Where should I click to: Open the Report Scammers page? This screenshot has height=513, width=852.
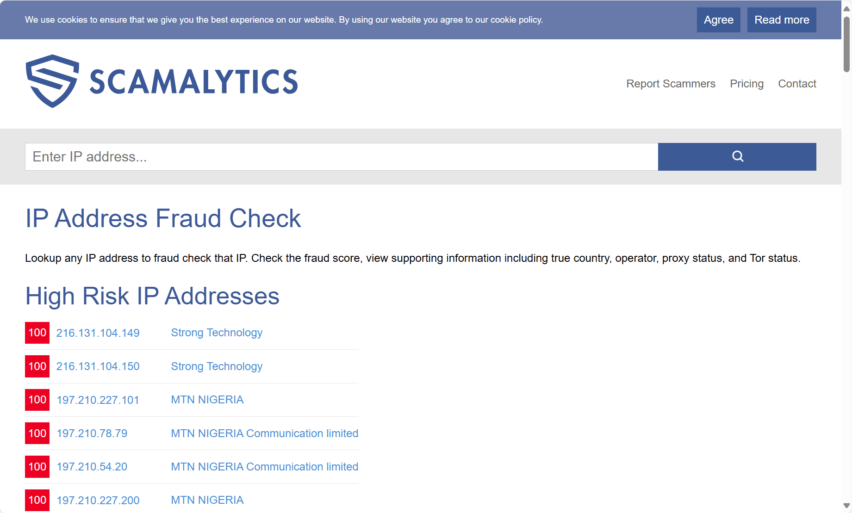coord(671,84)
